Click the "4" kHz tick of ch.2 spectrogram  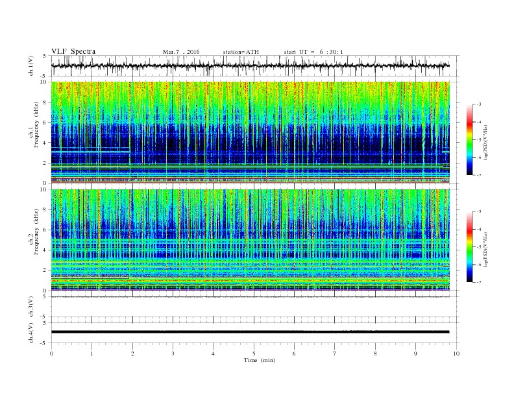(x=45, y=250)
